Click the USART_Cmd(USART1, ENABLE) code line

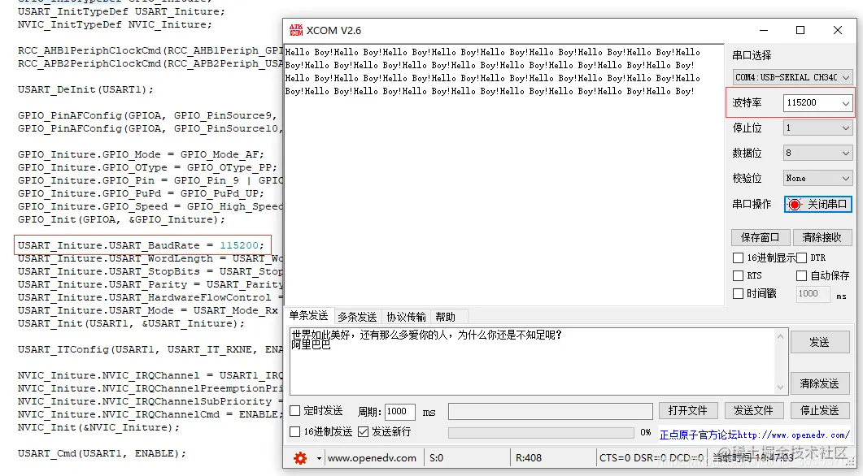pyautogui.click(x=102, y=453)
